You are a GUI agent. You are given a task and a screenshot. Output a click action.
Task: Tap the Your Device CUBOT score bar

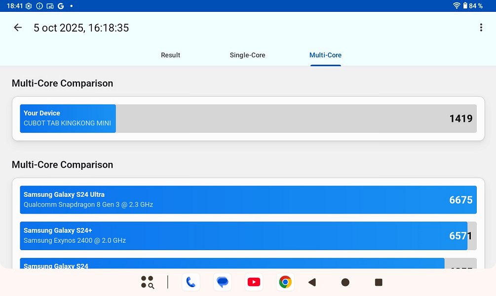[x=248, y=118]
